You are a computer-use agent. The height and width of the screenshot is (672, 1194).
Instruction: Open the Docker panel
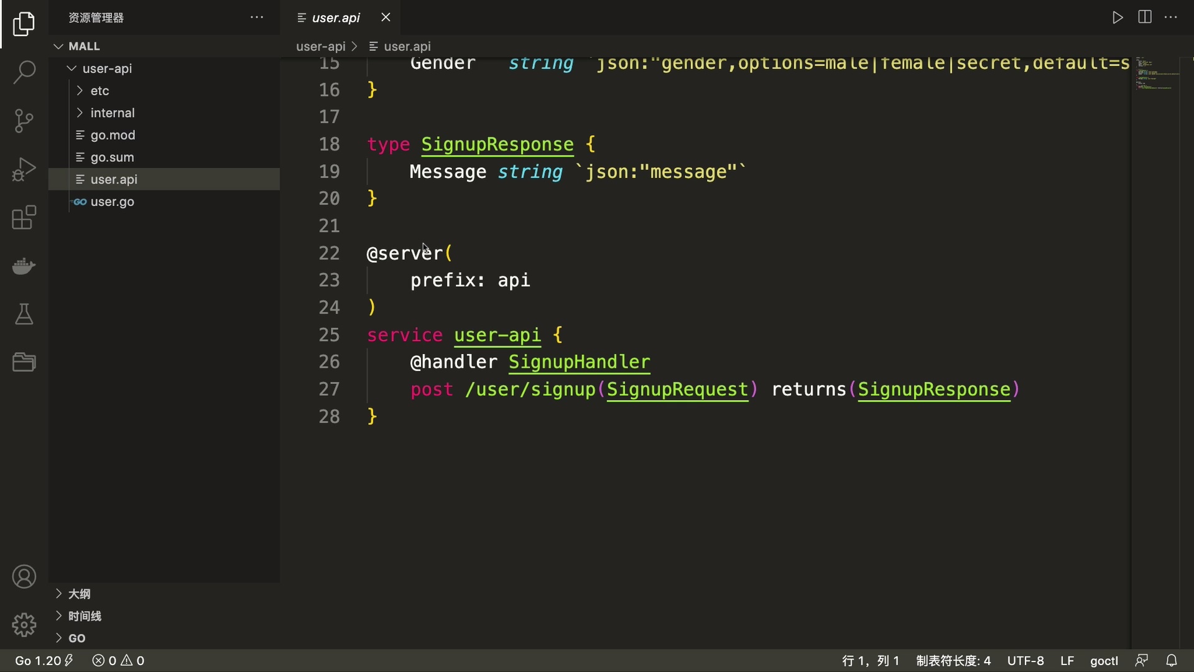coord(24,266)
